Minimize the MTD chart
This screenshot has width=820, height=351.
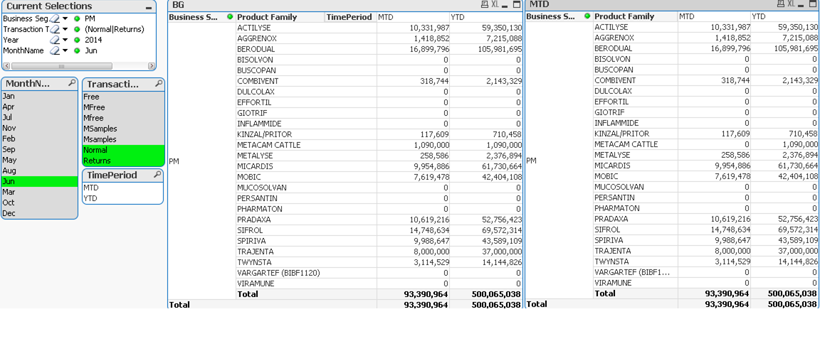[x=801, y=4]
